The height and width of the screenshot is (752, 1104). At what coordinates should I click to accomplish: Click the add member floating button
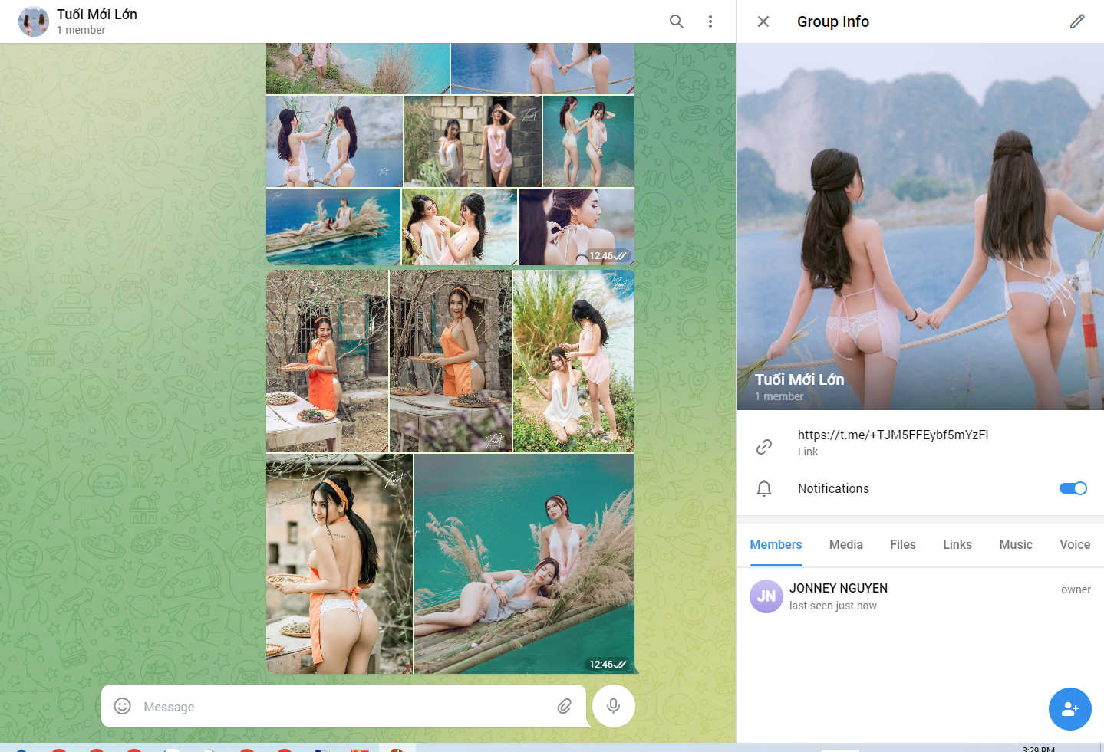1069,709
